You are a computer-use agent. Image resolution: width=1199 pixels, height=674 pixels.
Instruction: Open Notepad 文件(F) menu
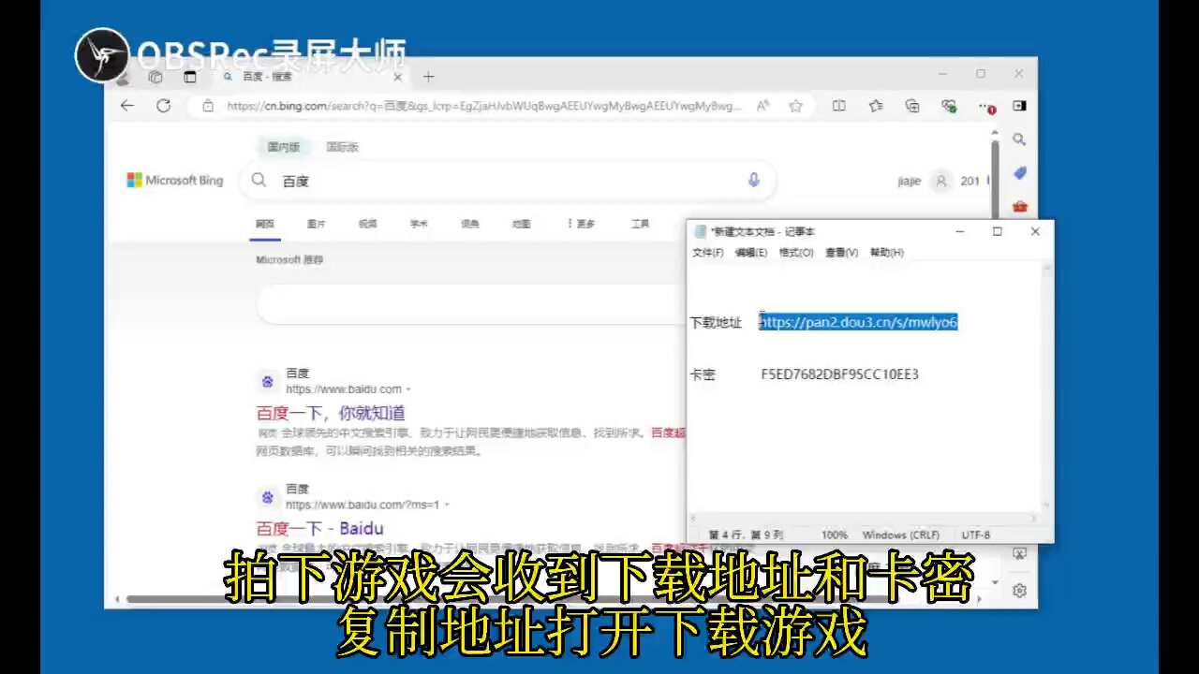(x=708, y=253)
